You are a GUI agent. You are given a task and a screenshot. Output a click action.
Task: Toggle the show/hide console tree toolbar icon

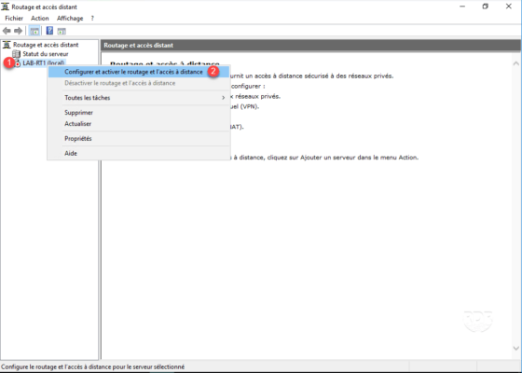[x=34, y=31]
